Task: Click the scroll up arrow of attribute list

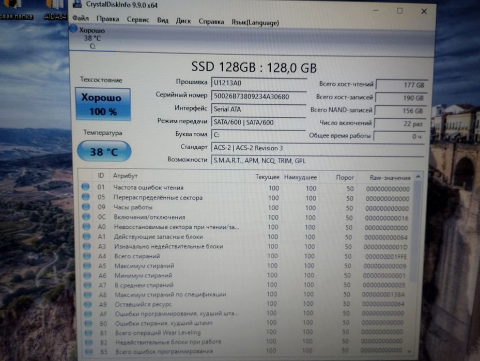Action: (418, 177)
